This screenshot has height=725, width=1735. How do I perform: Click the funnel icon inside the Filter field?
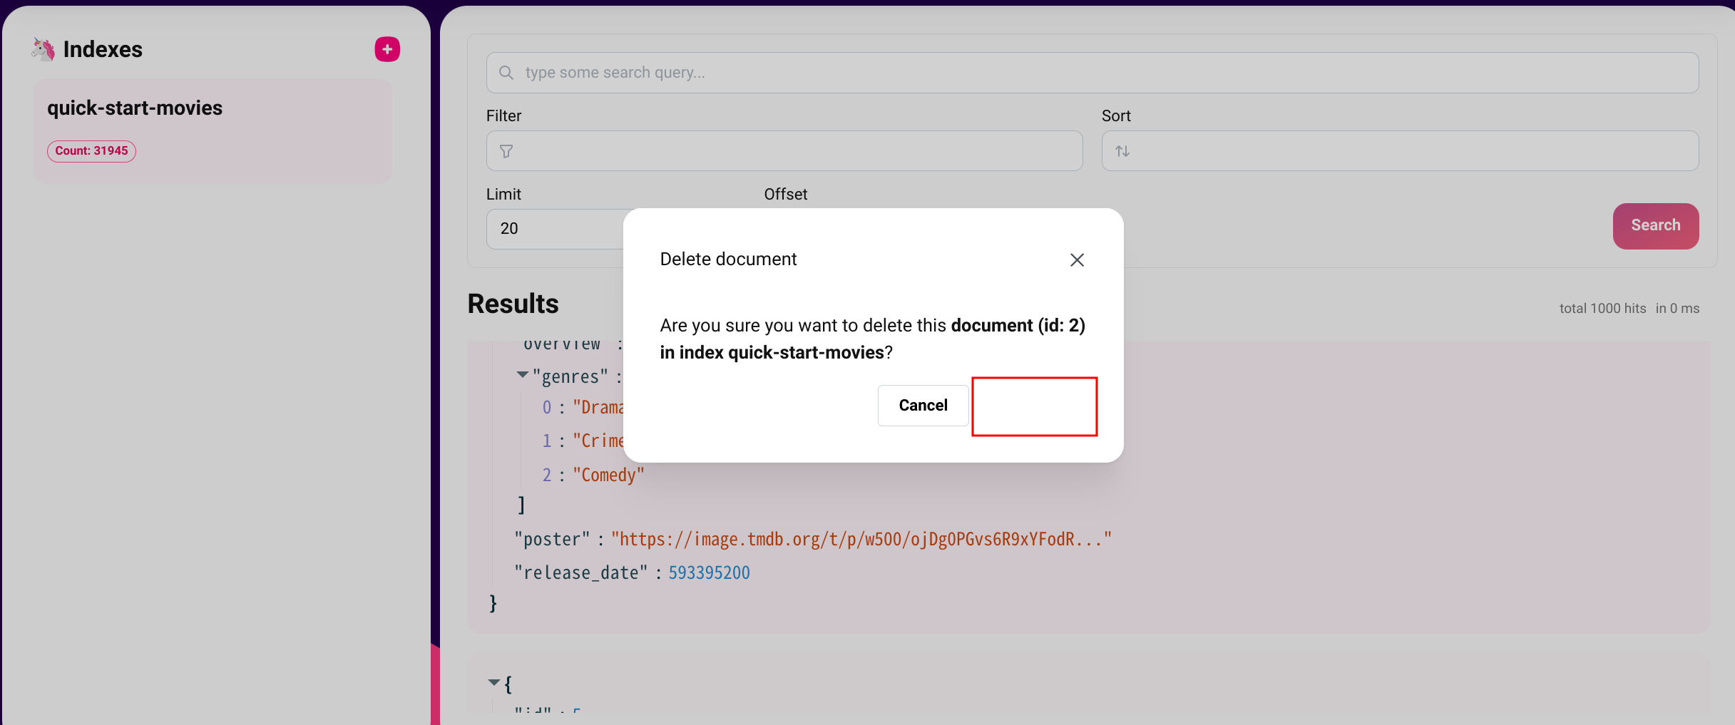point(506,150)
